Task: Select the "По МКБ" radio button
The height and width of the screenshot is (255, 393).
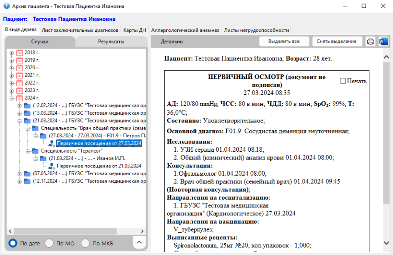Action: (85, 243)
